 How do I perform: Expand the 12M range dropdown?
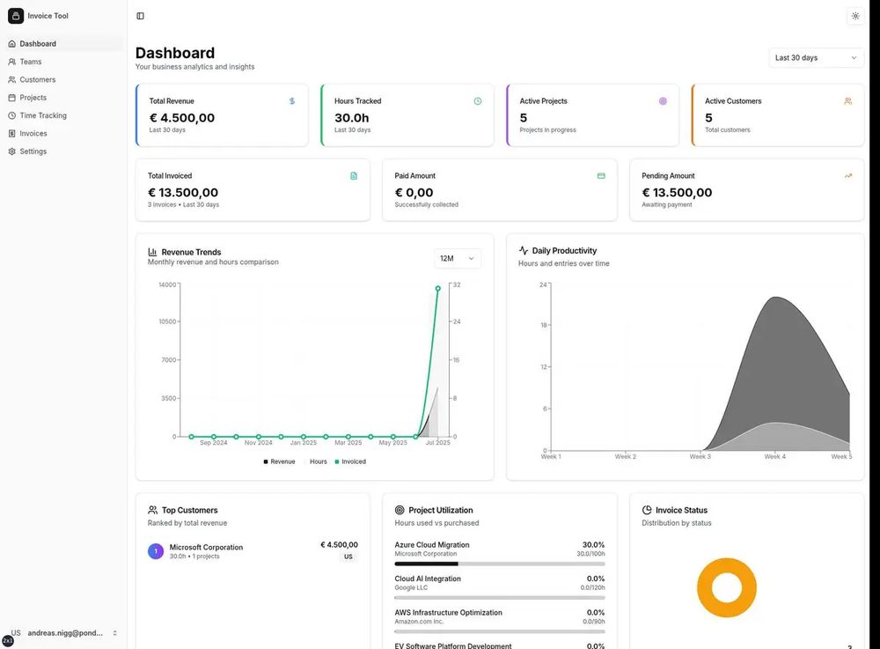point(458,258)
